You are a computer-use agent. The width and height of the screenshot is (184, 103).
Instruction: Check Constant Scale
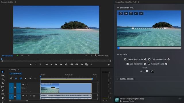149,64
